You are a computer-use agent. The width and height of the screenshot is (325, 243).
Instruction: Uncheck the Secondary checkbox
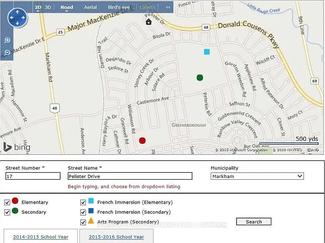click(7, 212)
